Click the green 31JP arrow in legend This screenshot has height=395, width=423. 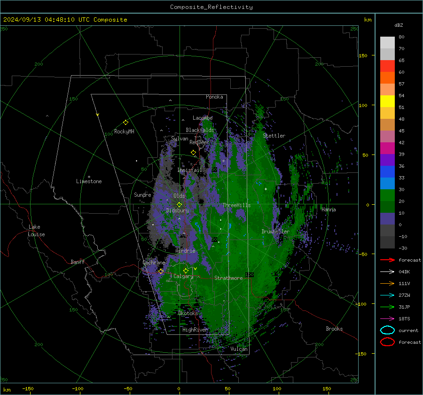(387, 307)
